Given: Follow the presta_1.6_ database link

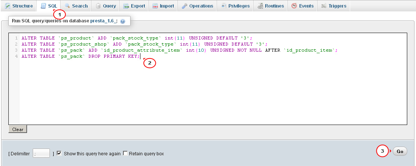Looking at the screenshot, I should click(x=104, y=21).
